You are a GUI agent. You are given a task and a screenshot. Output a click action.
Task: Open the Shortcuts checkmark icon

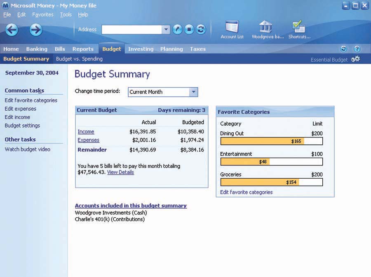coord(299,30)
